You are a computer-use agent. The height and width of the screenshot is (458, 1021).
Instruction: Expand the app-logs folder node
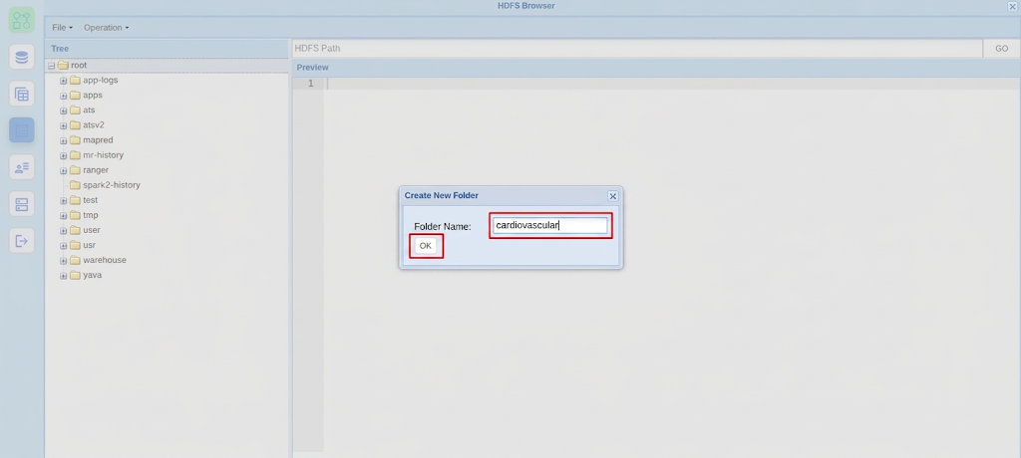pyautogui.click(x=63, y=81)
